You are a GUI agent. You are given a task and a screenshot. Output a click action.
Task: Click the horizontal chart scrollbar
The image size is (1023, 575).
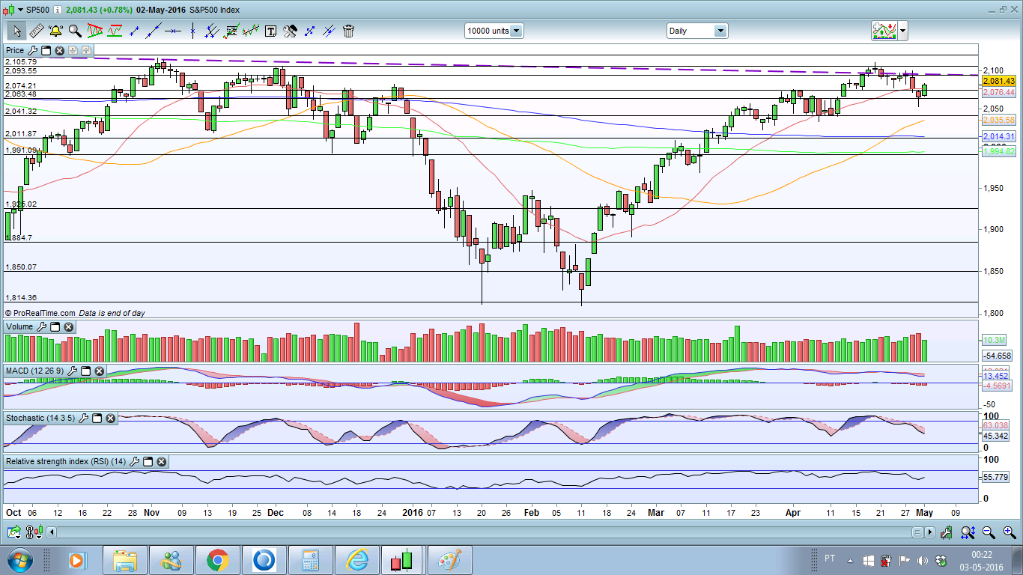[x=479, y=532]
